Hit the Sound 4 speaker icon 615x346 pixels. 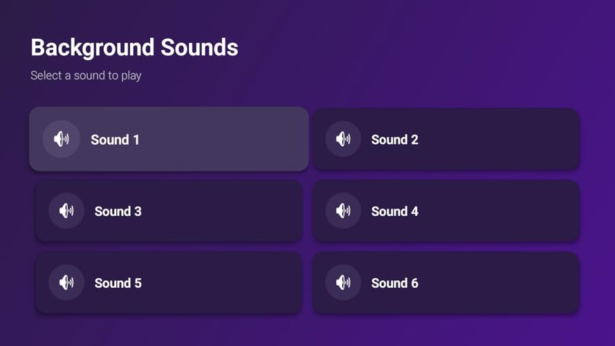point(343,211)
